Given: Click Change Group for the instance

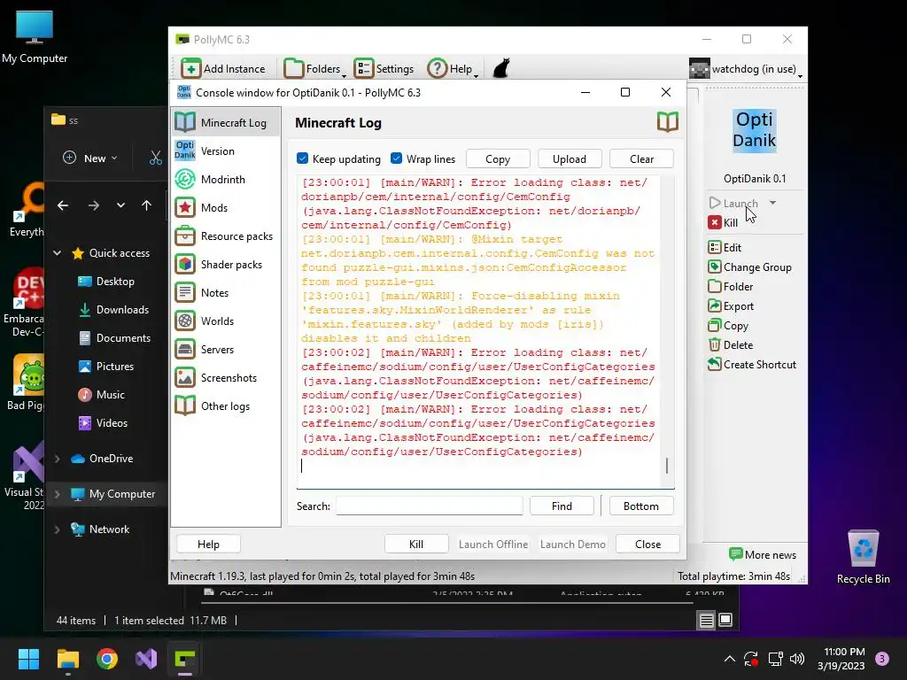Looking at the screenshot, I should tap(749, 267).
